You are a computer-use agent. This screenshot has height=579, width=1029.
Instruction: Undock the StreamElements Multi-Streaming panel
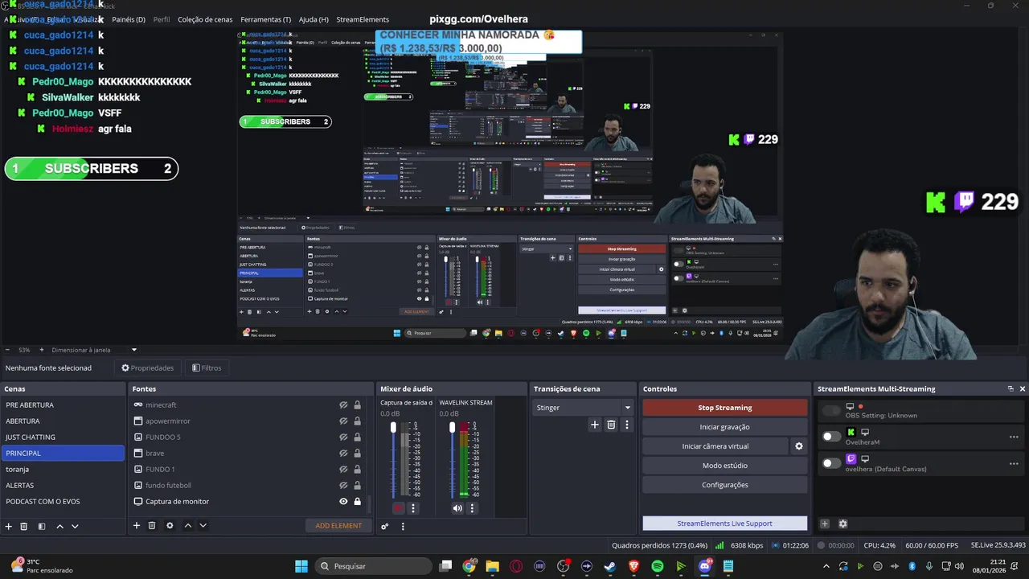tap(1011, 389)
